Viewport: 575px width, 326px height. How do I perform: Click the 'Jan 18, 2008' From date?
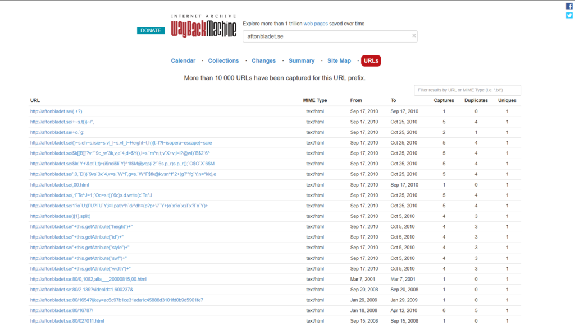363,310
